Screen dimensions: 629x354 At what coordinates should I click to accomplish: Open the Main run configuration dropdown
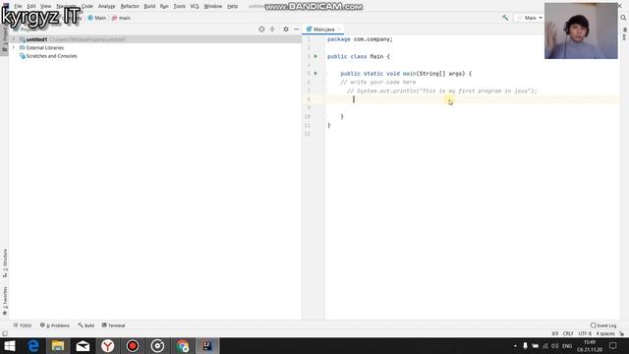[530, 18]
